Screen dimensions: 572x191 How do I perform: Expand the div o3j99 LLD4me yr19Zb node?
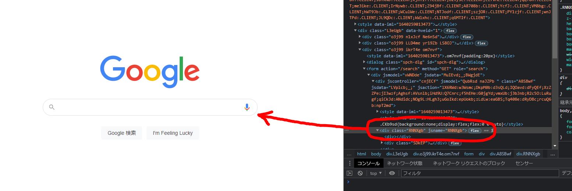(x=360, y=43)
